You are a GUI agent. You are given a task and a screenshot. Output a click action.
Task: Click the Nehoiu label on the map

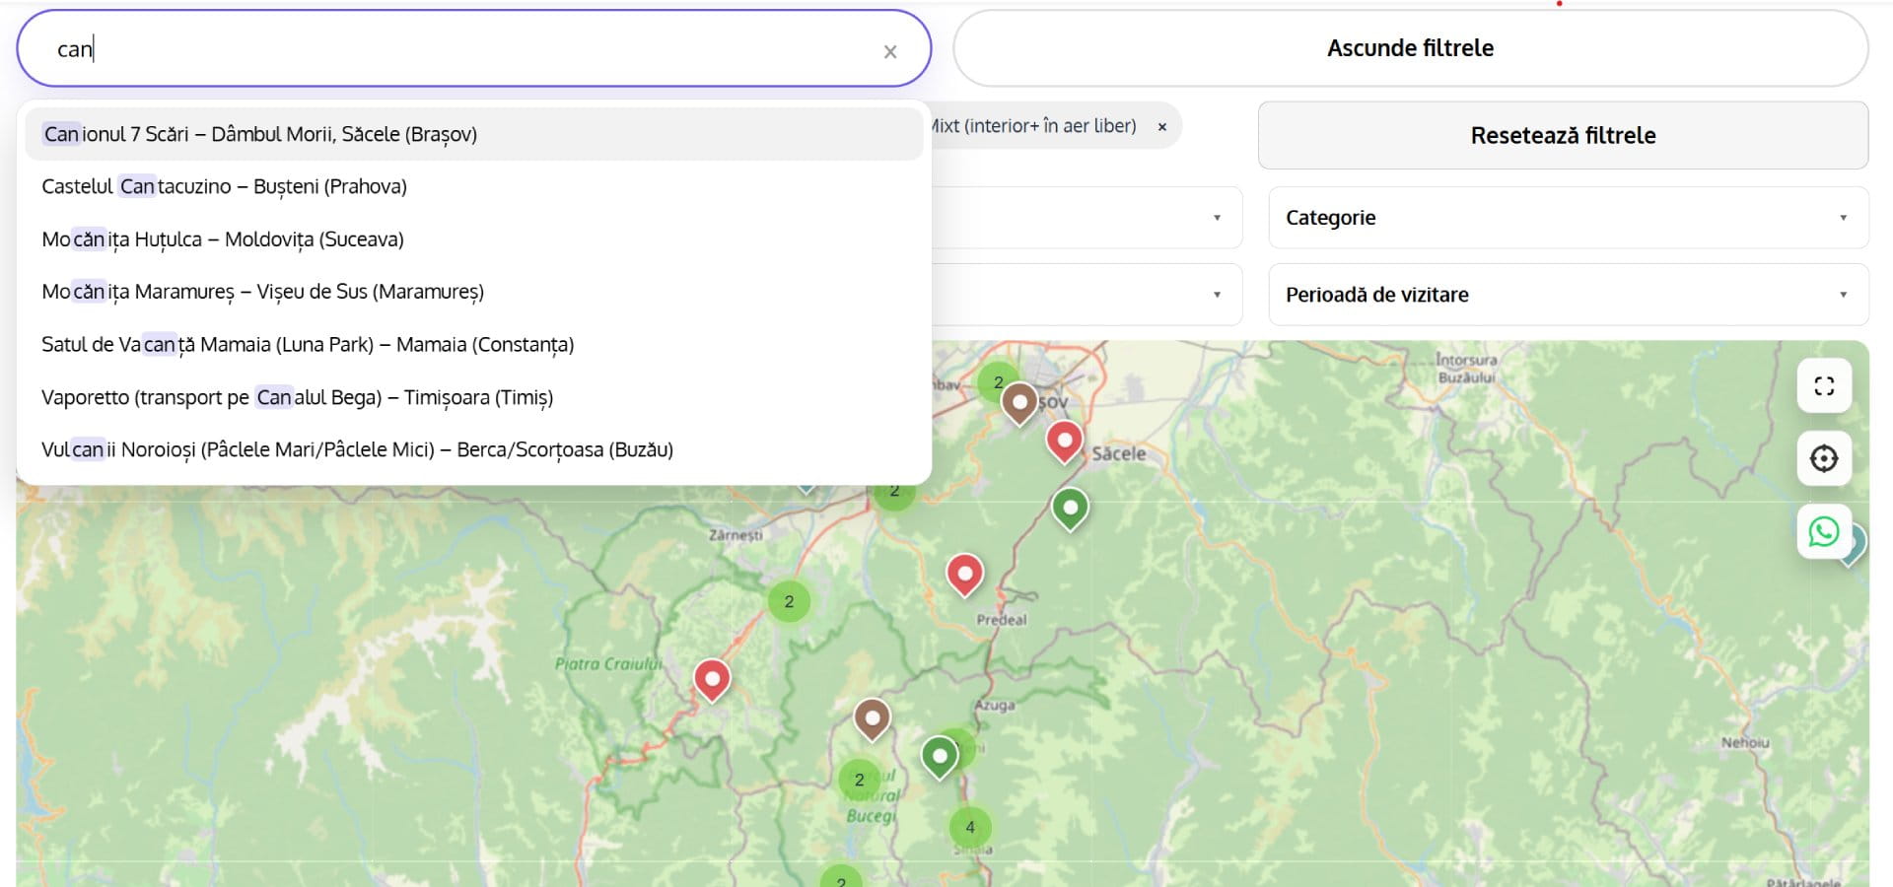pos(1745,743)
